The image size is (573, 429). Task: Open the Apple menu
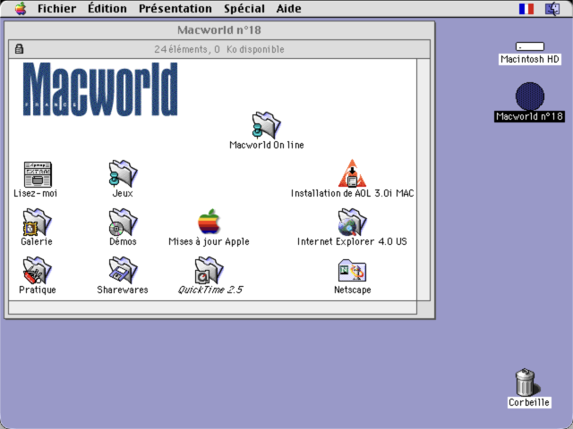click(21, 8)
